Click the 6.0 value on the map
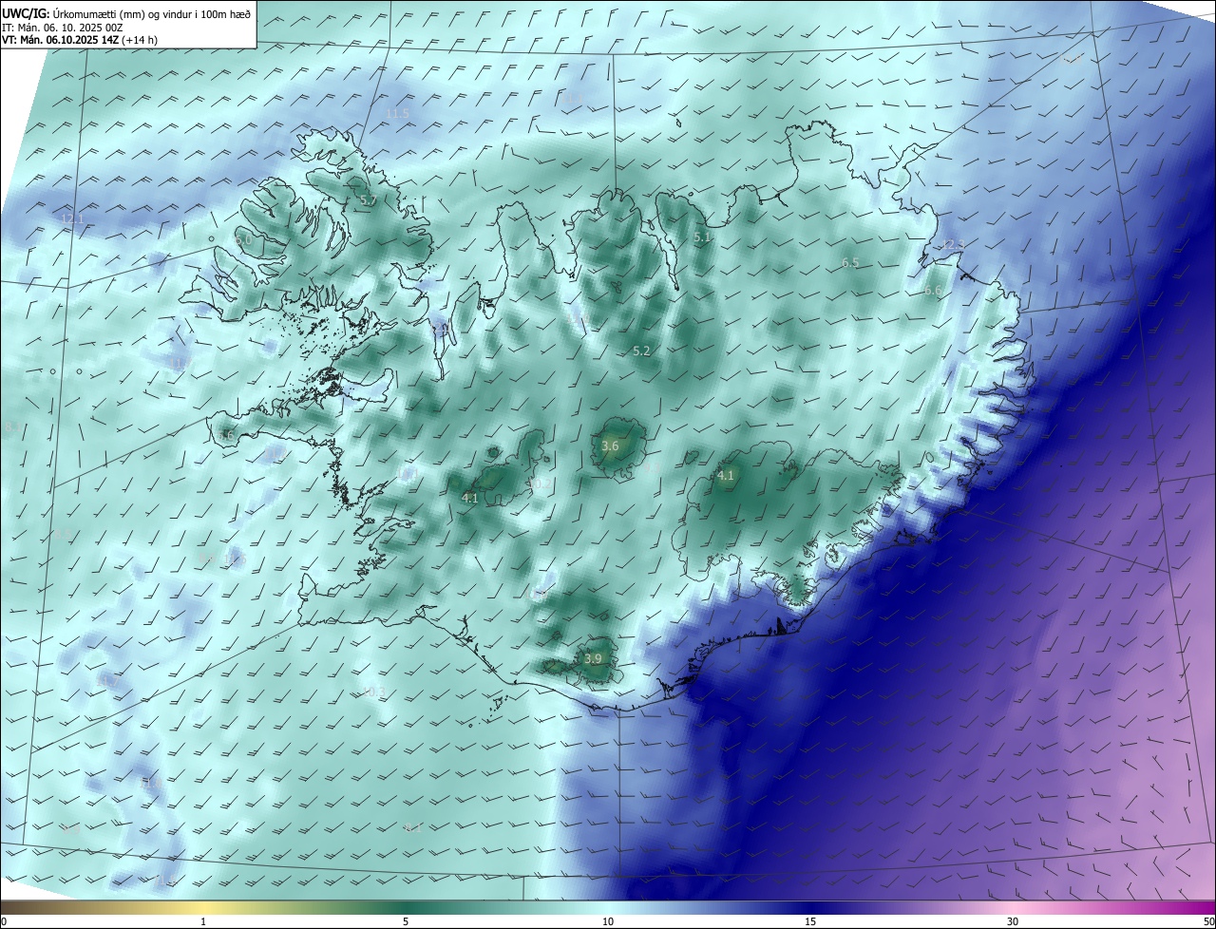 pyautogui.click(x=244, y=240)
